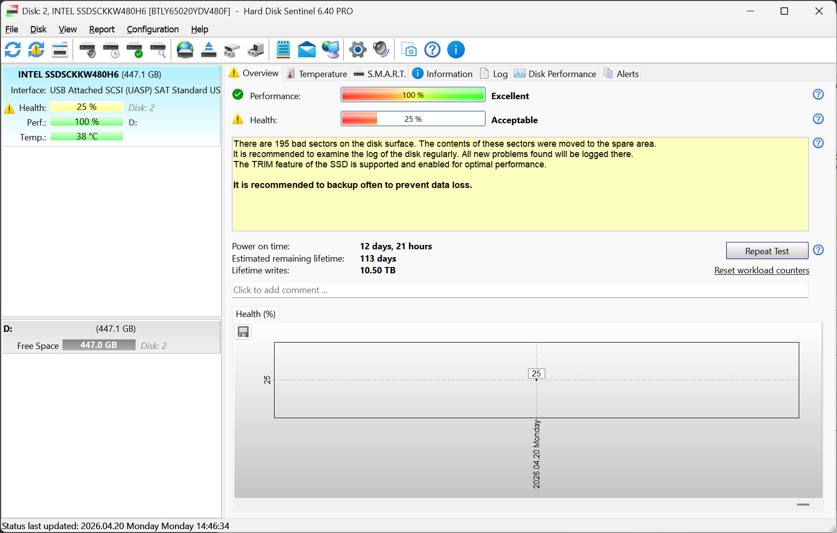
Task: Select the D: partition entry
Action: tap(111, 337)
